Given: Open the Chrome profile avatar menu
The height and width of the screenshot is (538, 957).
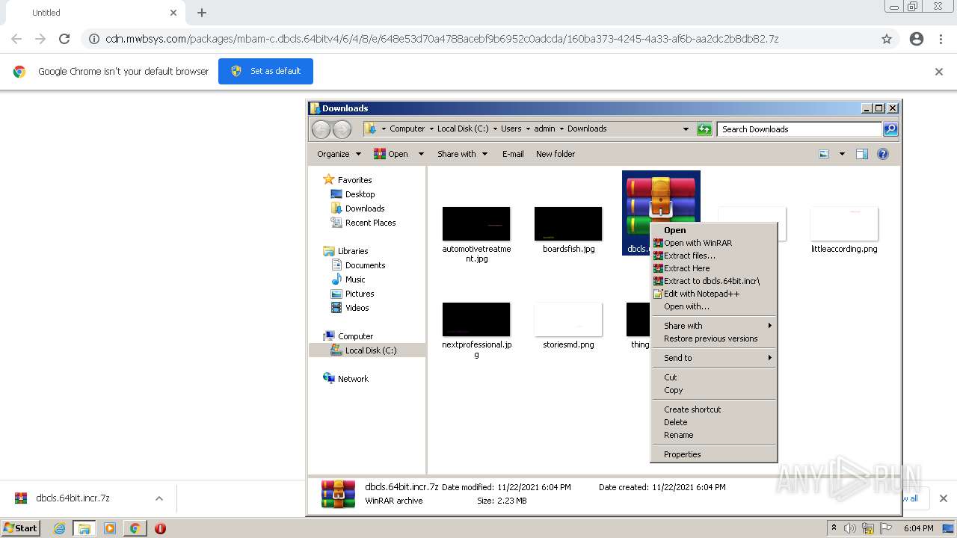Looking at the screenshot, I should (917, 39).
